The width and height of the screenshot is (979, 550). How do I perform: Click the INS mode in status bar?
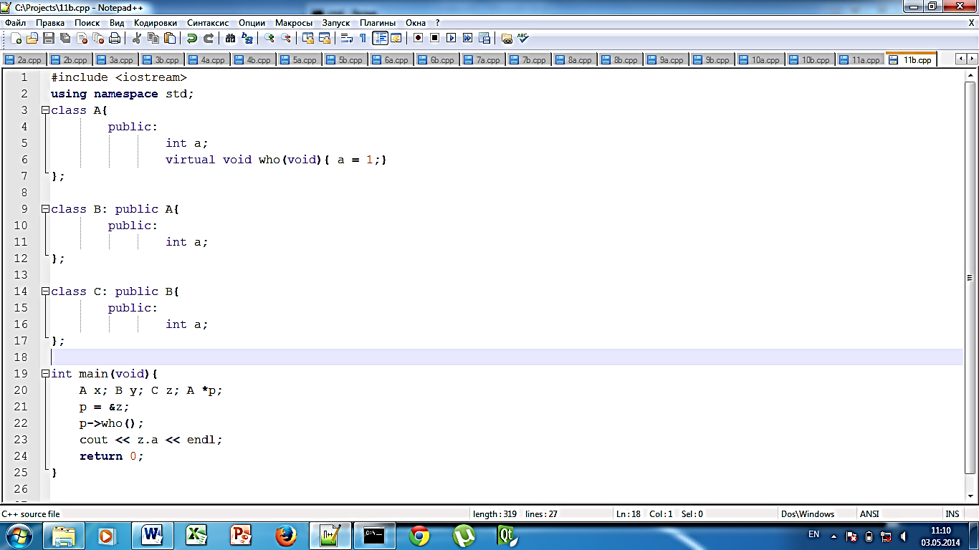point(952,513)
